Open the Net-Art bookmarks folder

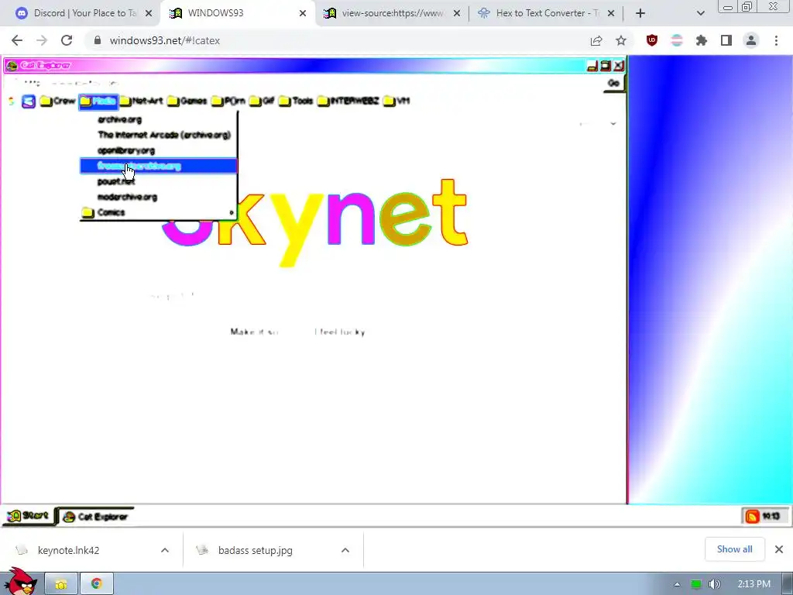click(142, 101)
